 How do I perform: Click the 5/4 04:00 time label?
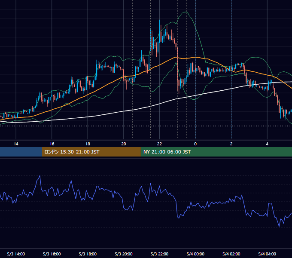click(x=267, y=254)
